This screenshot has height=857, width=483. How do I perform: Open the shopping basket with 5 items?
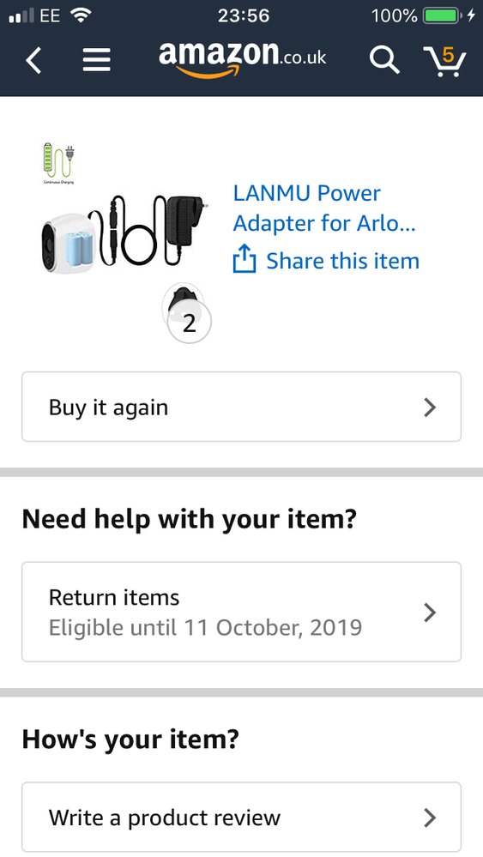[x=444, y=61]
